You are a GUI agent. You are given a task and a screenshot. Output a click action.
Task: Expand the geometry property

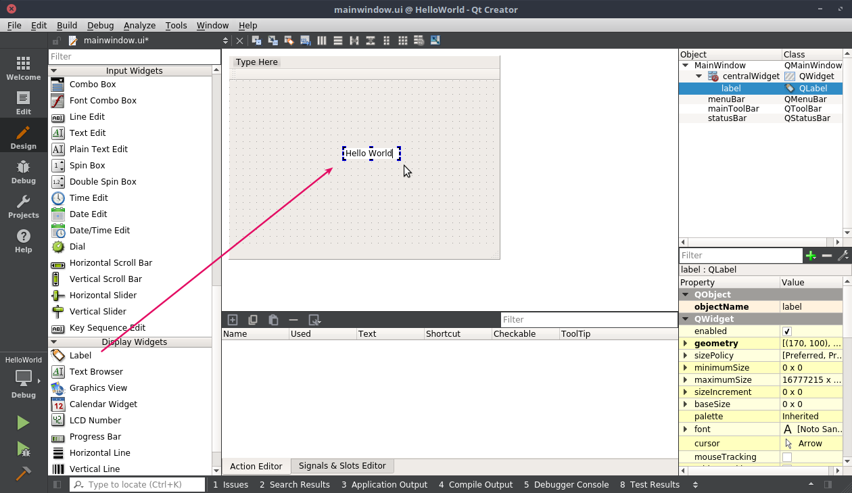[686, 344]
